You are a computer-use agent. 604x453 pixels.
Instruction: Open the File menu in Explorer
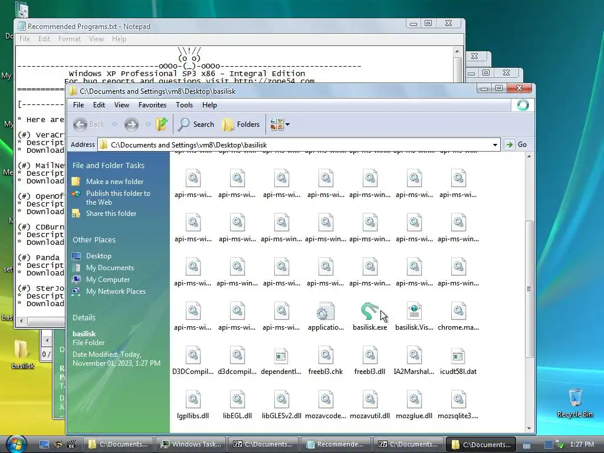78,105
